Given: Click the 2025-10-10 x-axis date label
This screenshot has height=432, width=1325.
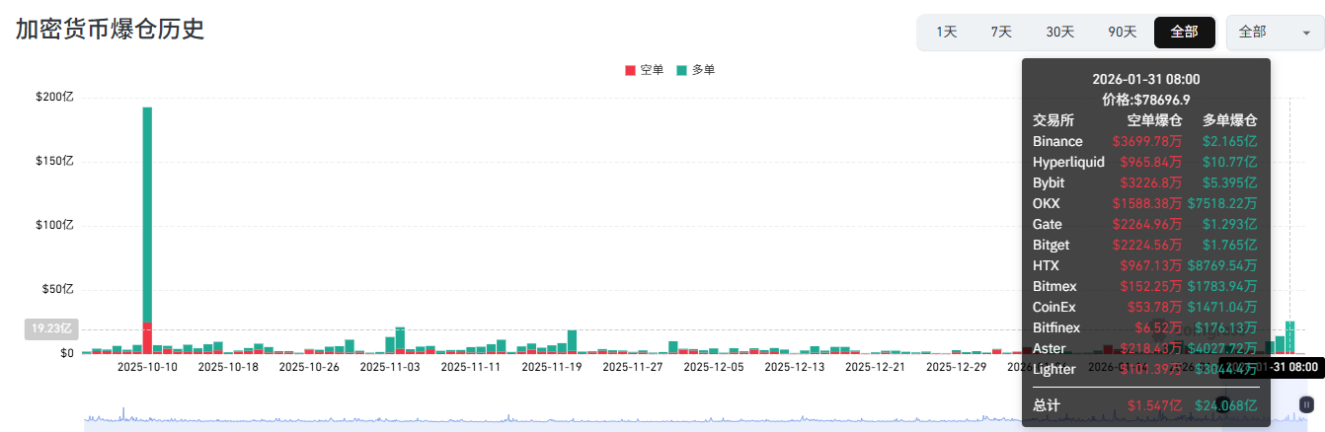Looking at the screenshot, I should pos(147,367).
